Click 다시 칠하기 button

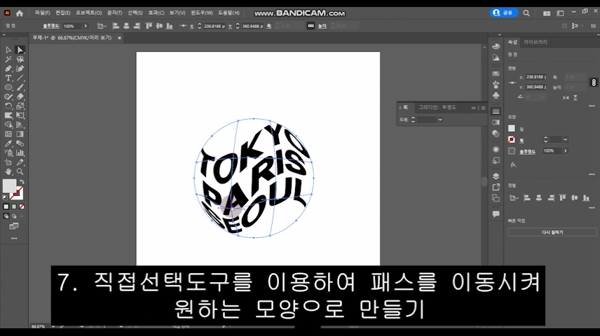(552, 232)
